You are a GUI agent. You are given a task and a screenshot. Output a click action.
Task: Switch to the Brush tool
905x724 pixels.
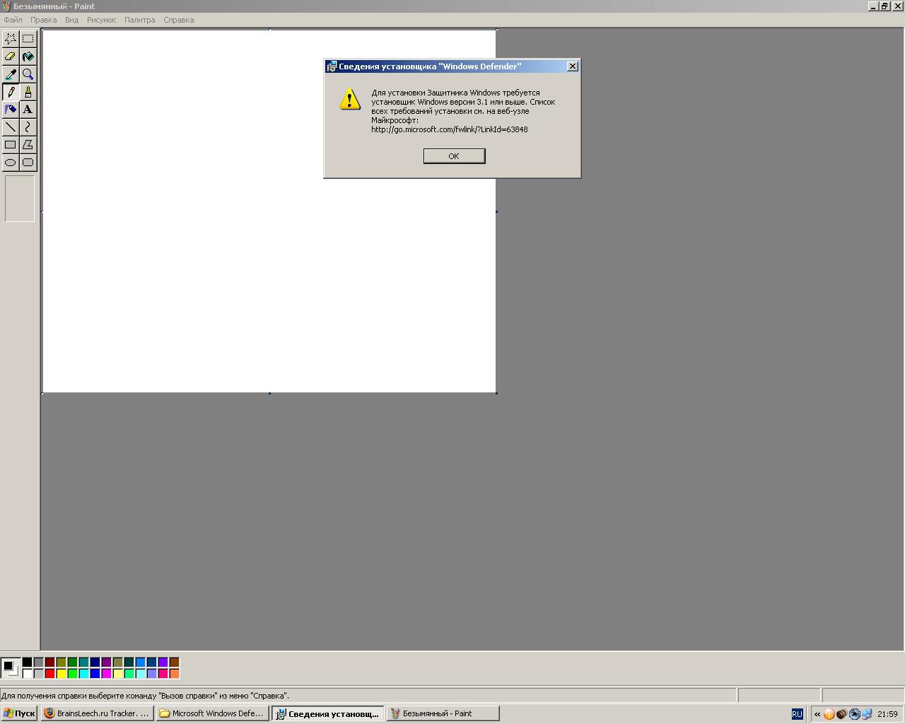[28, 92]
